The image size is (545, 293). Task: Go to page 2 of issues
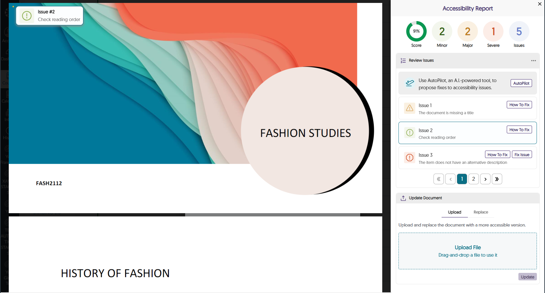(x=473, y=179)
